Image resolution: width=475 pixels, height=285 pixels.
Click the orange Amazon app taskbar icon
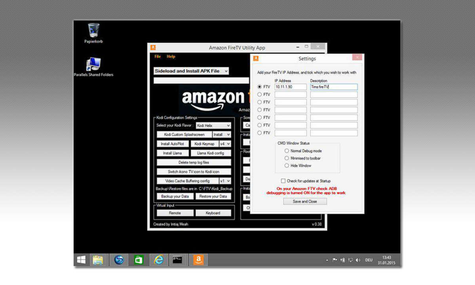pyautogui.click(x=198, y=260)
